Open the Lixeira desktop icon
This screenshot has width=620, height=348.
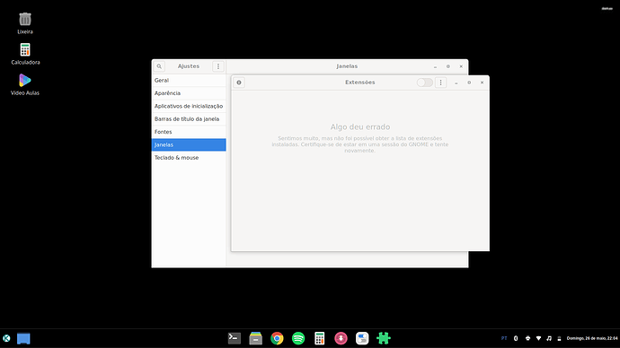tap(25, 23)
